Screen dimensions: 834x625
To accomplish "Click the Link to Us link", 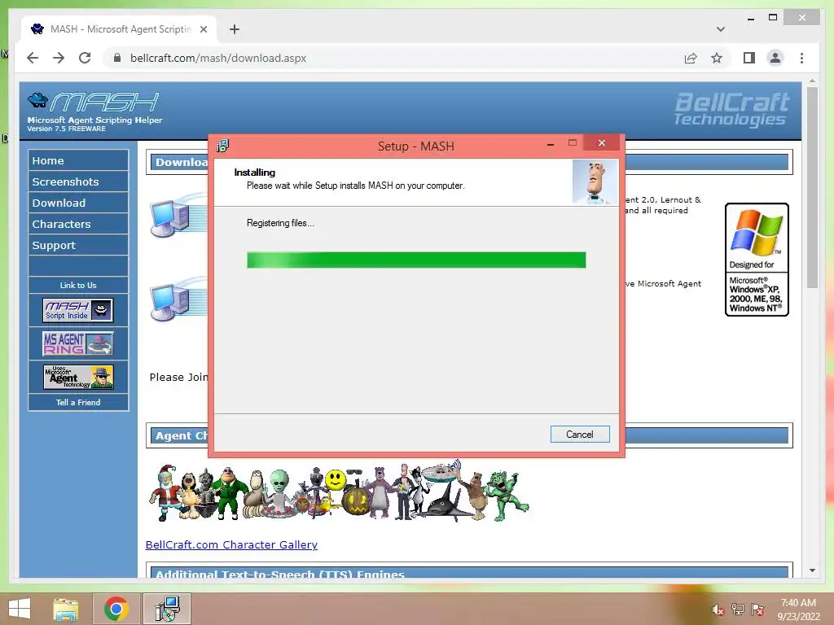I will [78, 286].
